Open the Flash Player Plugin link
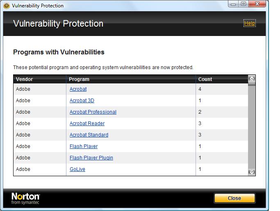280x211 pixels. pyautogui.click(x=91, y=157)
